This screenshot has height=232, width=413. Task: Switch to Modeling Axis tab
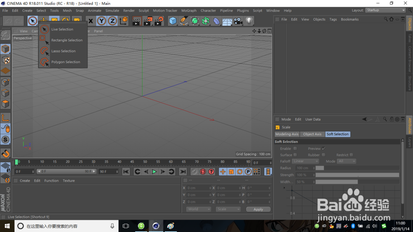287,134
